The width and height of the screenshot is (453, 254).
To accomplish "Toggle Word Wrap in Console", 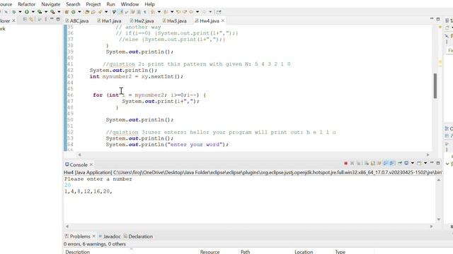I will (379, 163).
